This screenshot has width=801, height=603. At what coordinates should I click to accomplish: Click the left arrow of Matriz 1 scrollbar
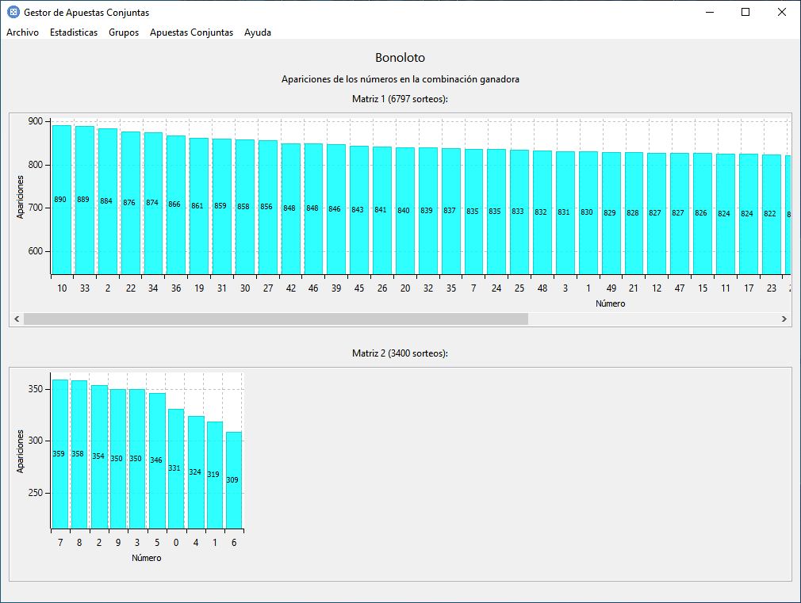[x=17, y=319]
